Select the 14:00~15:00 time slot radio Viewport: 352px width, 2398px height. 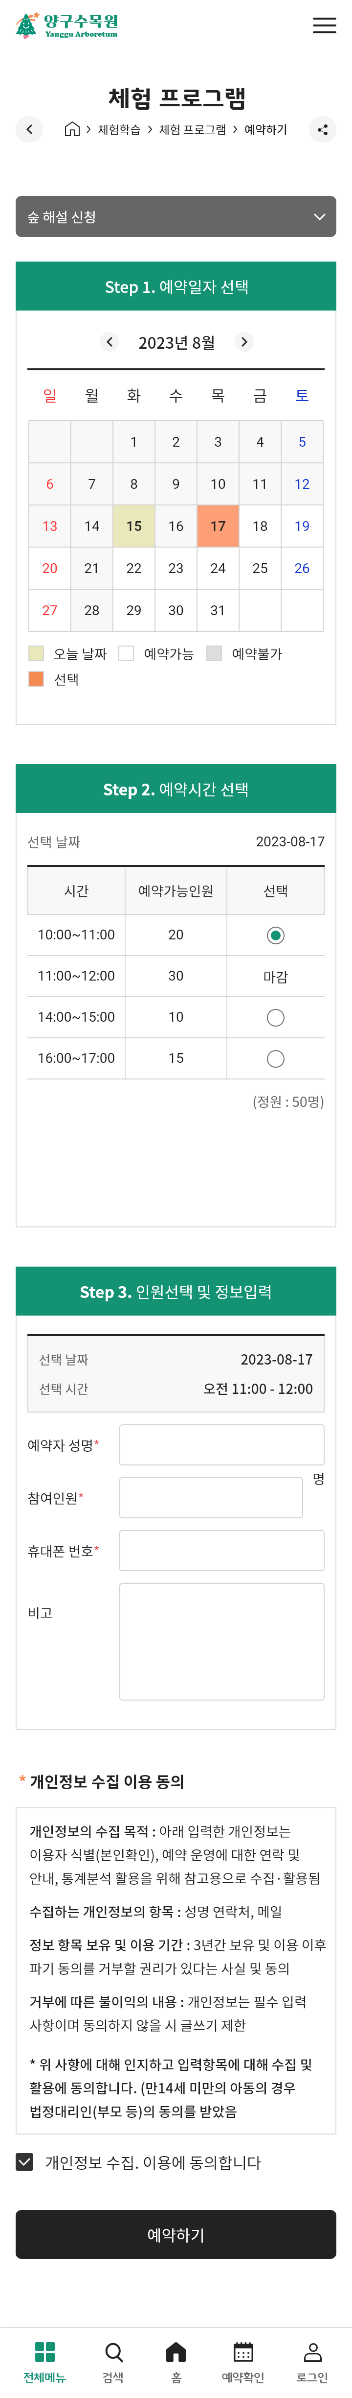click(275, 1017)
